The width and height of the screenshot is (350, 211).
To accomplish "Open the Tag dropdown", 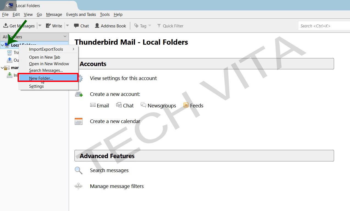I will pyautogui.click(x=143, y=26).
